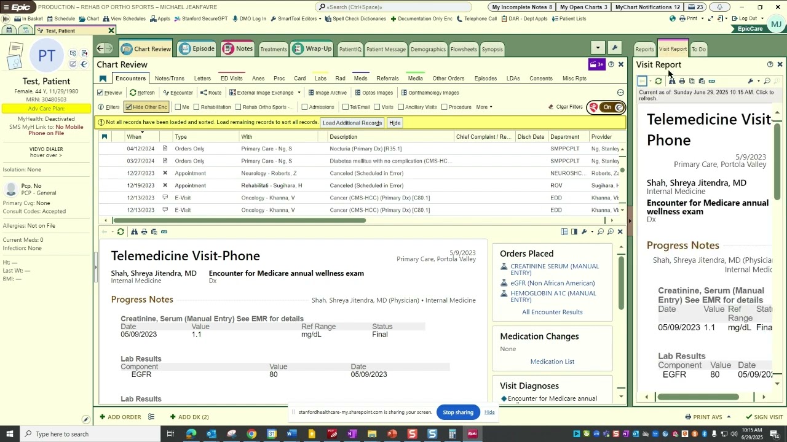787x442 pixels.
Task: Open the All Encounter Results link
Action: (x=552, y=312)
